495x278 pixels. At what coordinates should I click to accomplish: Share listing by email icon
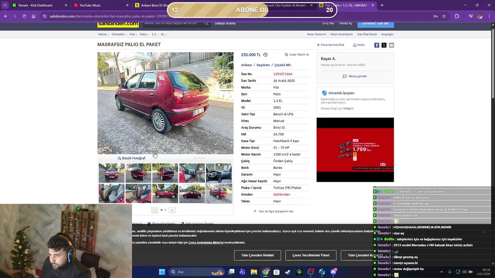point(391,45)
